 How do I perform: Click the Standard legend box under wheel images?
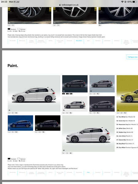(9, 29)
